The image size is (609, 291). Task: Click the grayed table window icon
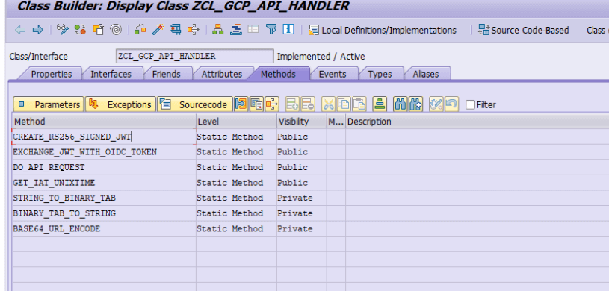(x=253, y=29)
